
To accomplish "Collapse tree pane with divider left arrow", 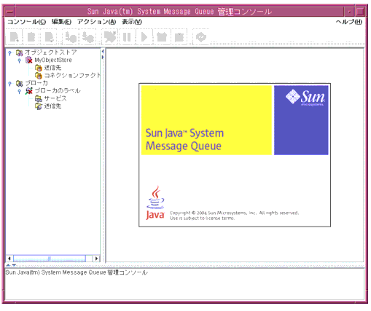I will (x=103, y=52).
